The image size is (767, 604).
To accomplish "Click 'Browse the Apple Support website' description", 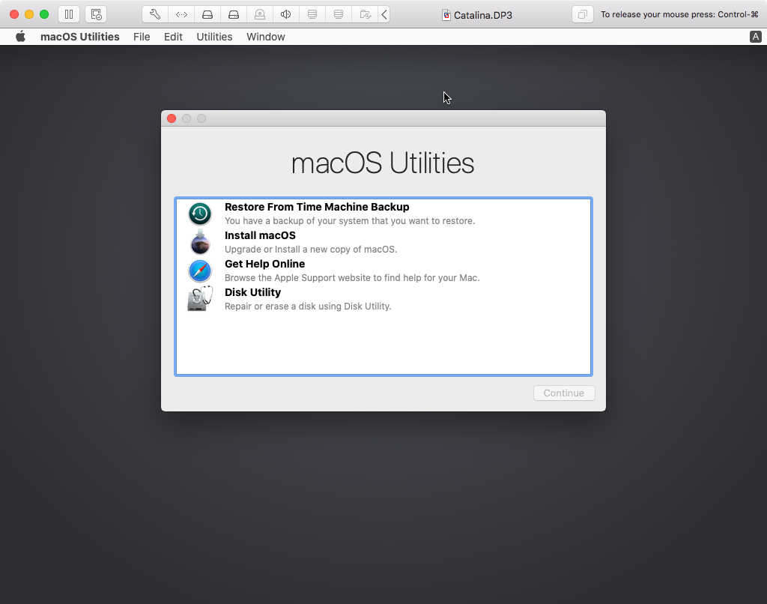I will point(352,277).
